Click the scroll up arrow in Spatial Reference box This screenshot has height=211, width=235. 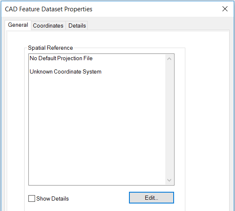[x=169, y=58]
